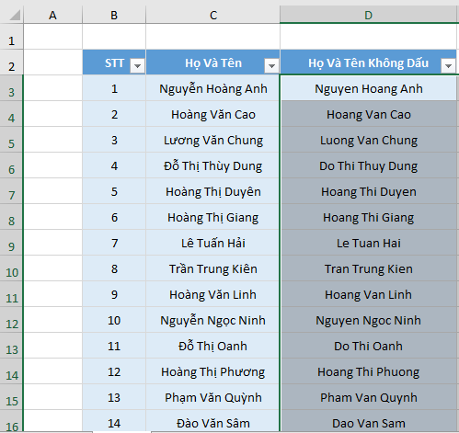Select cell Hoàng Văn Linh
The width and height of the screenshot is (459, 433).
coord(213,294)
